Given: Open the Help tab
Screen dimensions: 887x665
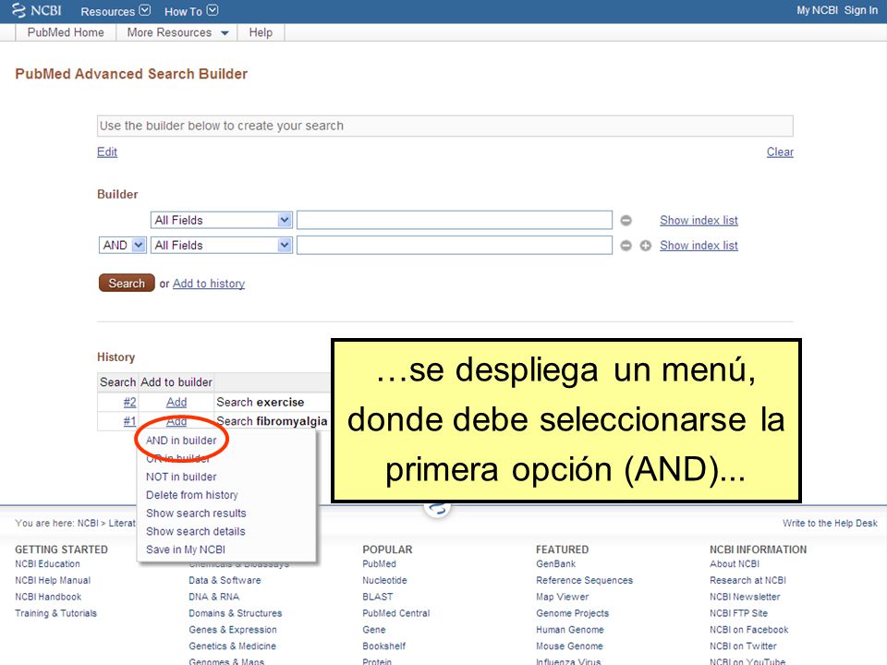Looking at the screenshot, I should coord(261,33).
